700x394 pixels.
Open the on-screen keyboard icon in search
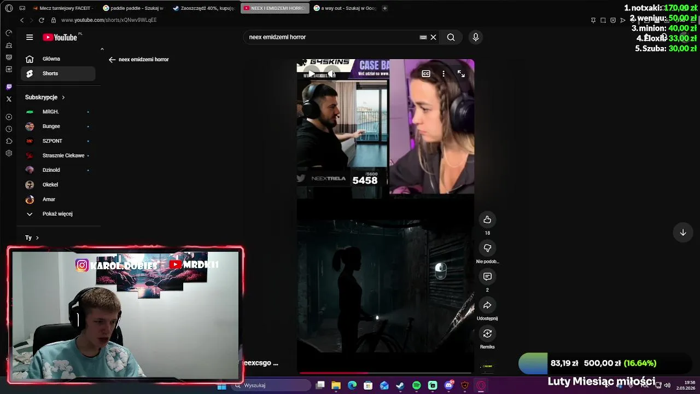click(423, 37)
